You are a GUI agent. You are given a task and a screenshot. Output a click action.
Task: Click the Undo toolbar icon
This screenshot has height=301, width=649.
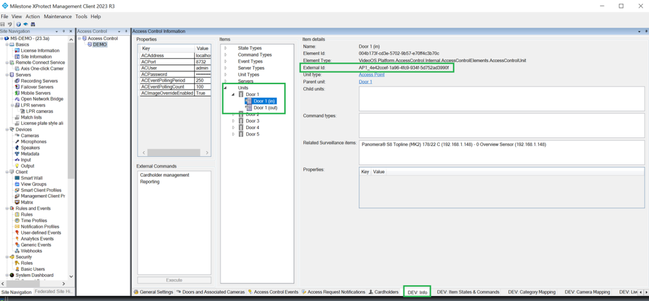[9, 24]
